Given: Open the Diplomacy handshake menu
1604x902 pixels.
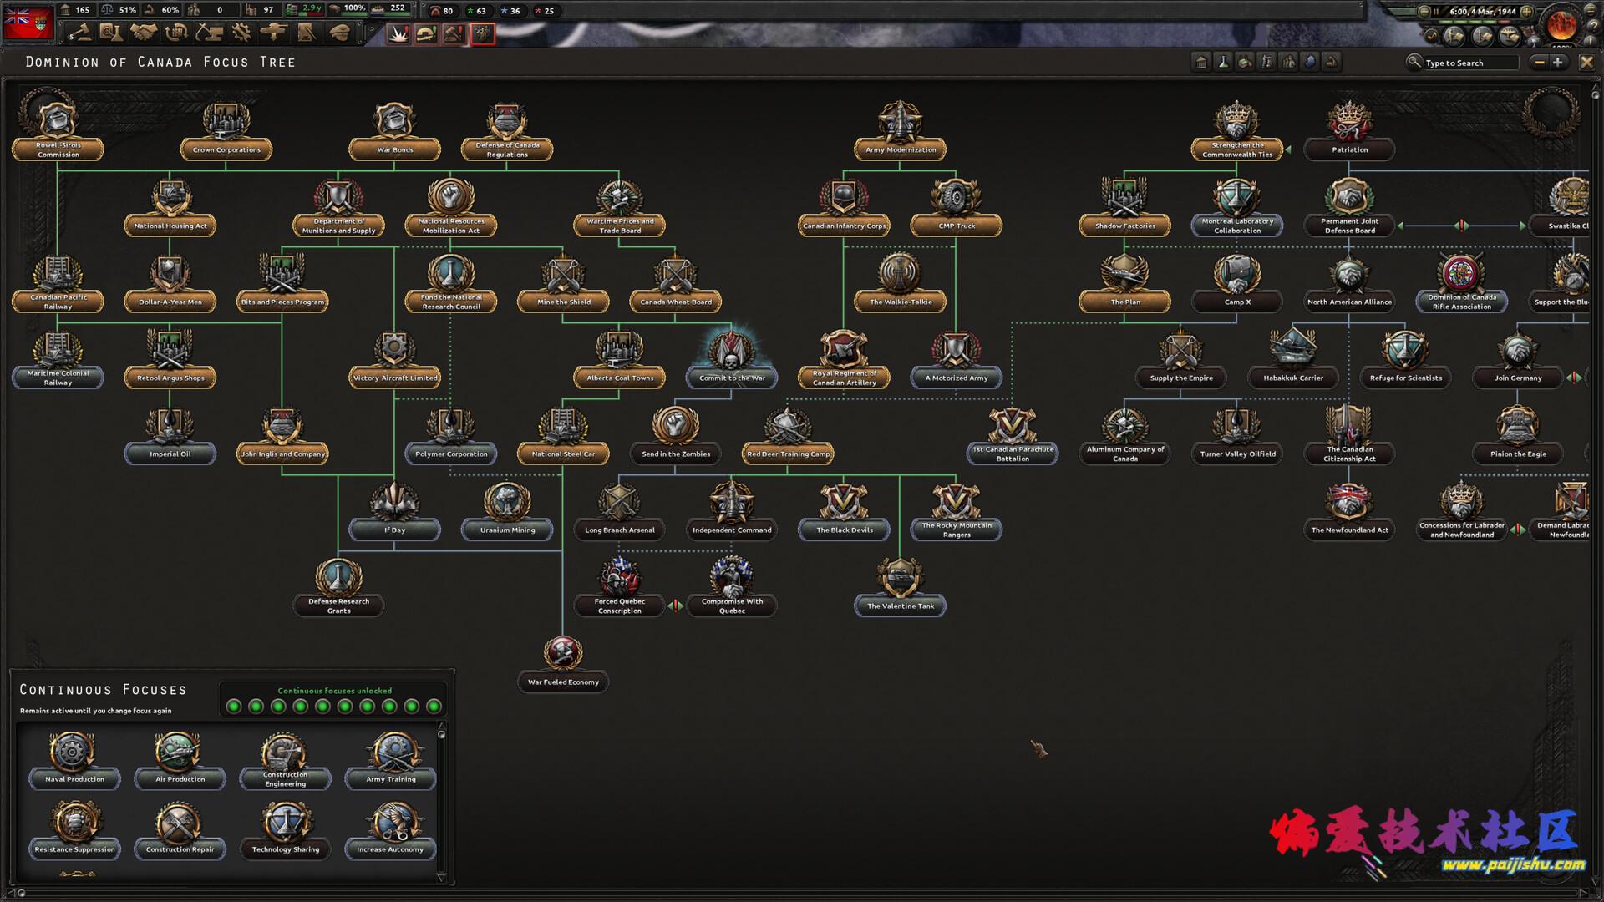Looking at the screenshot, I should [144, 33].
